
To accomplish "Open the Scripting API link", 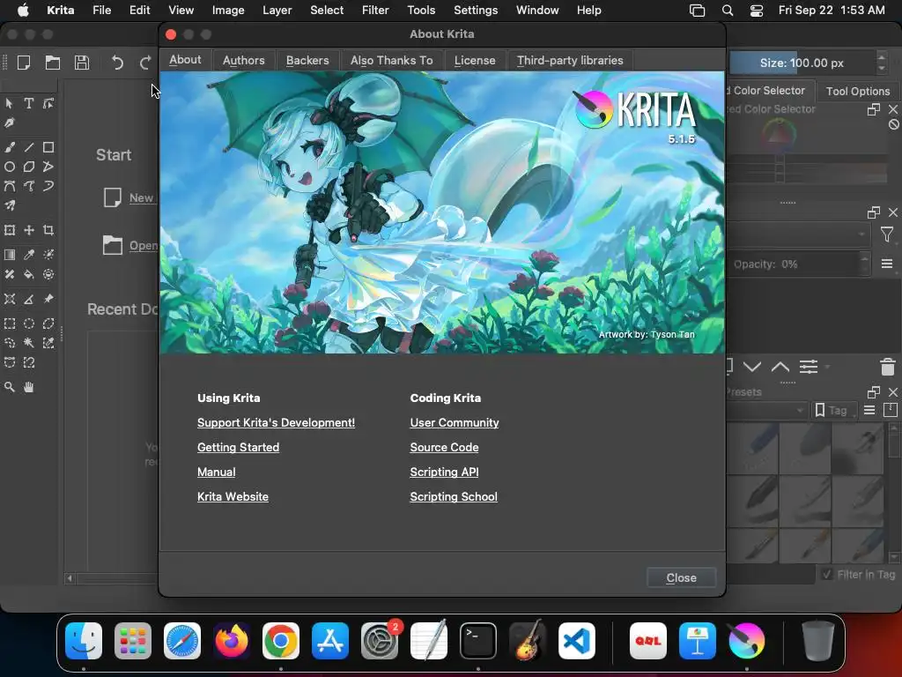I will pos(444,472).
